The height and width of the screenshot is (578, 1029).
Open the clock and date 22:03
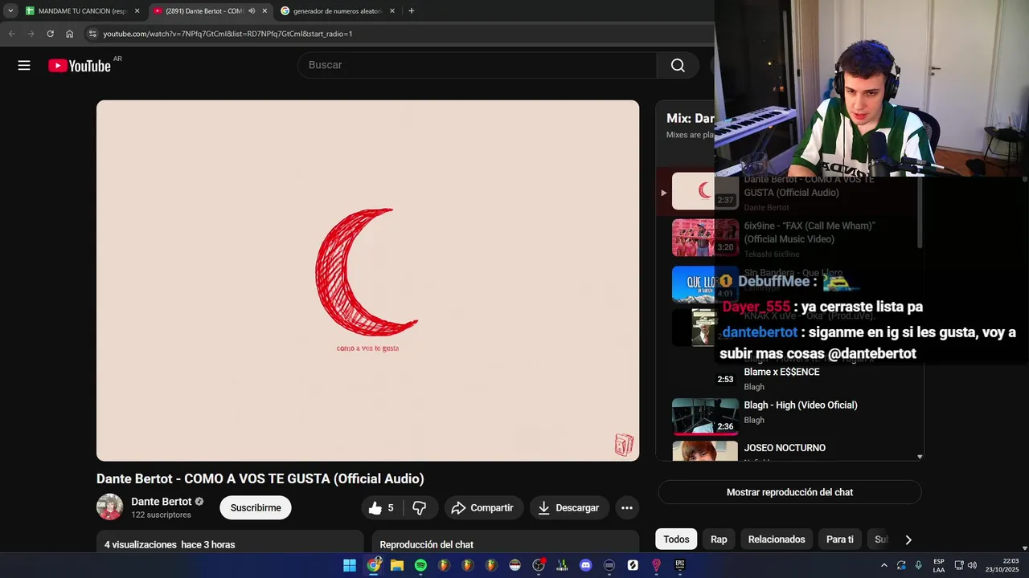1002,565
